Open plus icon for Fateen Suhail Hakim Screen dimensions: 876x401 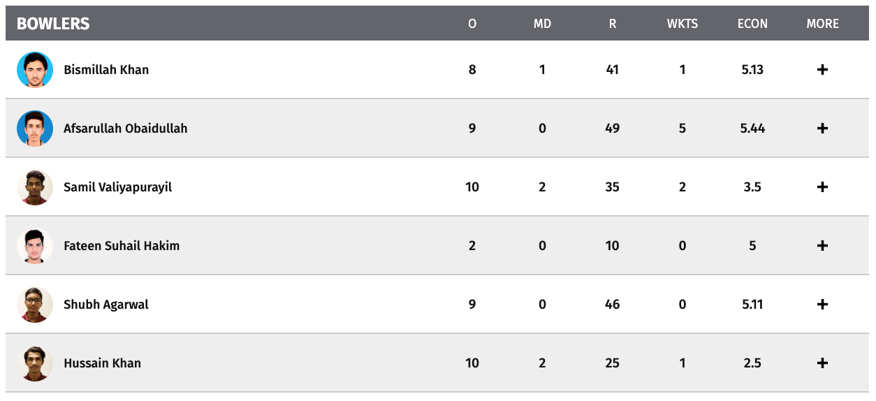[x=822, y=246]
